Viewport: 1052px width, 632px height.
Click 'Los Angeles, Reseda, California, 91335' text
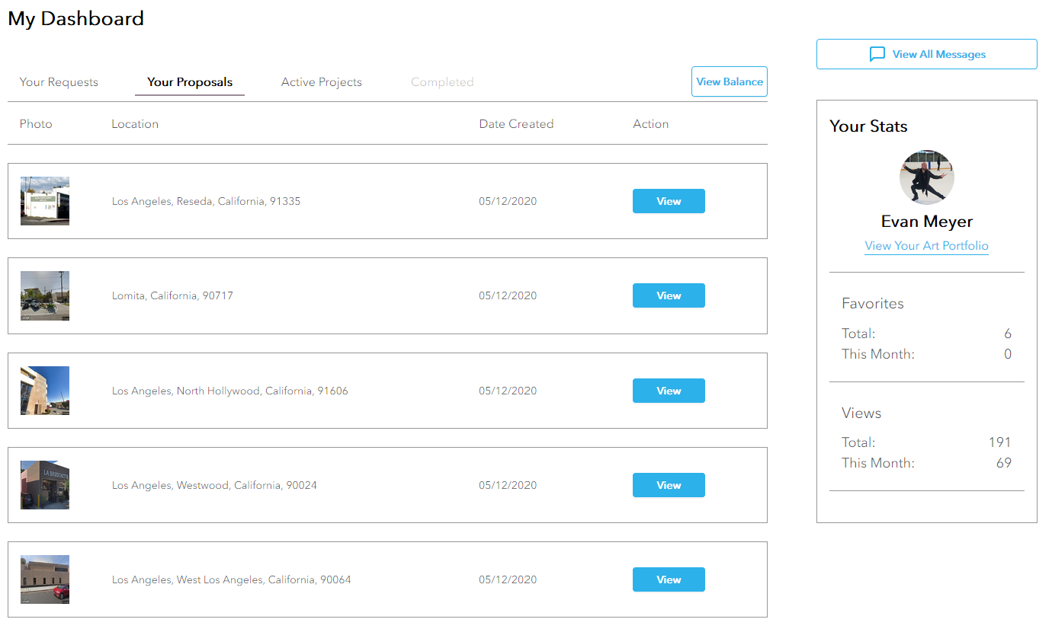[x=206, y=202]
